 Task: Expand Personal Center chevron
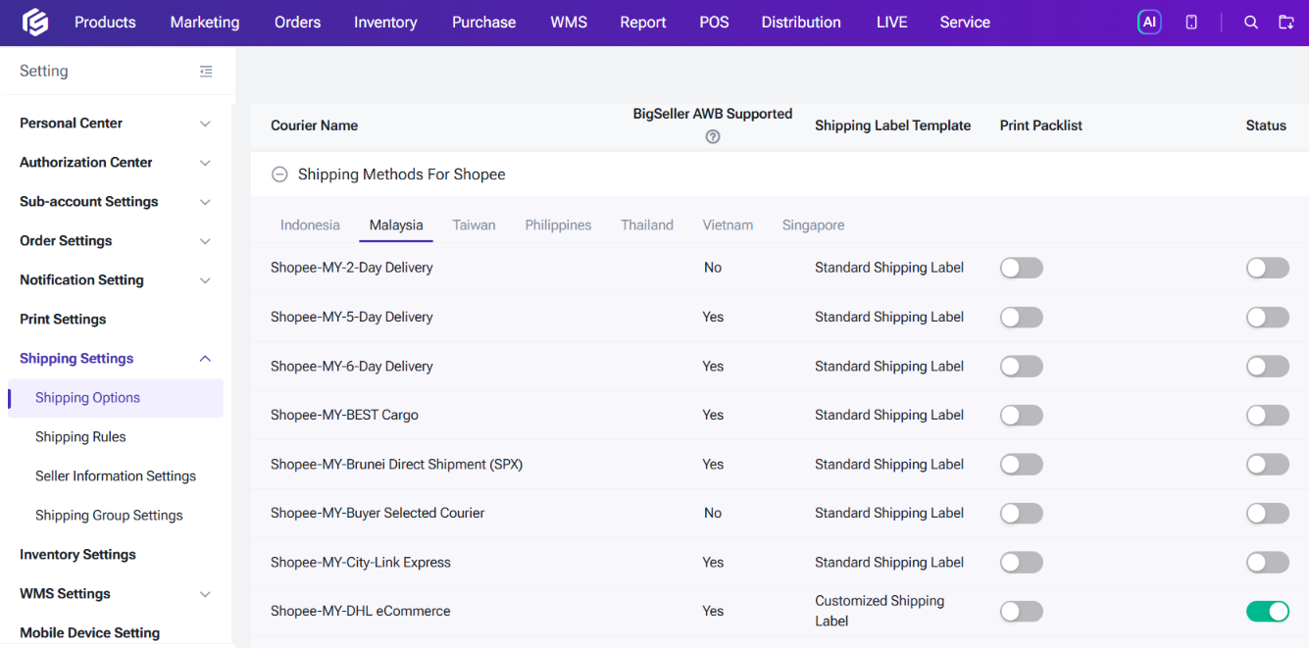coord(205,124)
